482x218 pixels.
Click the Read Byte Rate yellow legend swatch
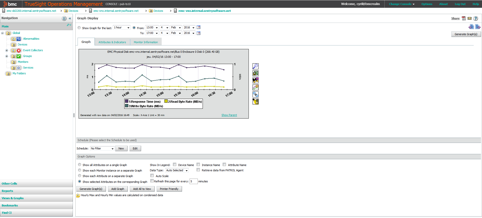pyautogui.click(x=166, y=101)
